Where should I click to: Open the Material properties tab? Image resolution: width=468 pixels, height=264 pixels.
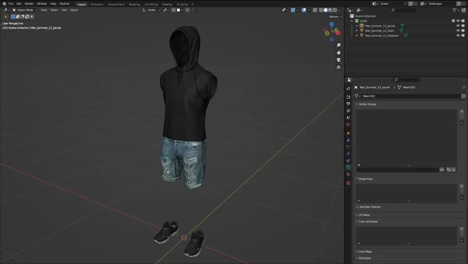[x=348, y=174]
